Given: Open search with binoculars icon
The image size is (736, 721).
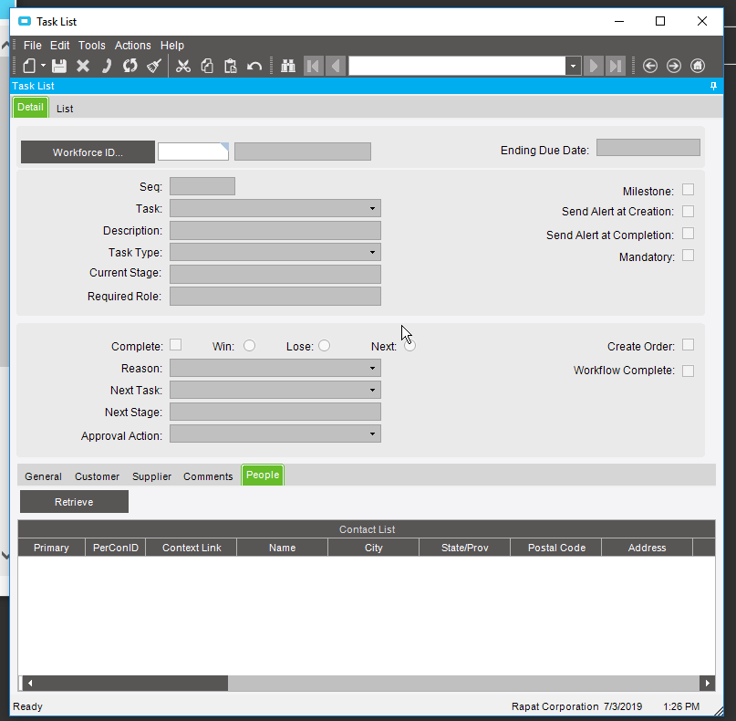Looking at the screenshot, I should [288, 66].
